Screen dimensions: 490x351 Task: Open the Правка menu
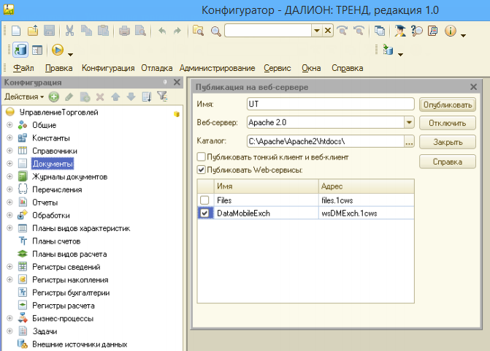pos(58,68)
